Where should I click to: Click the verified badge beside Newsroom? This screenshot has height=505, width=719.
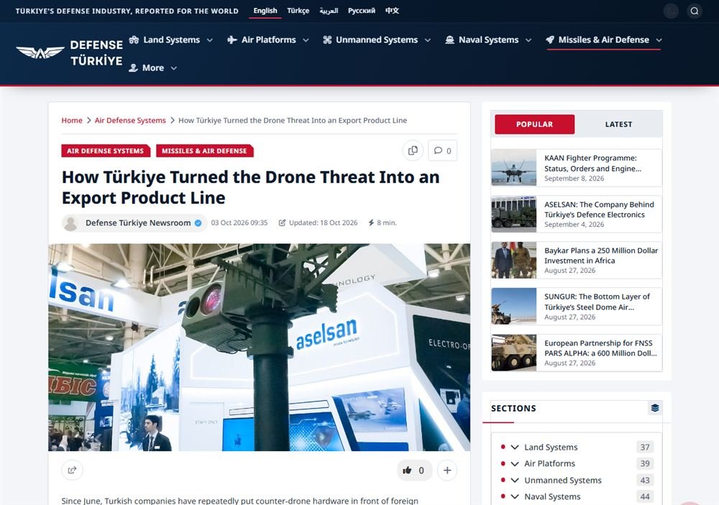tap(198, 223)
